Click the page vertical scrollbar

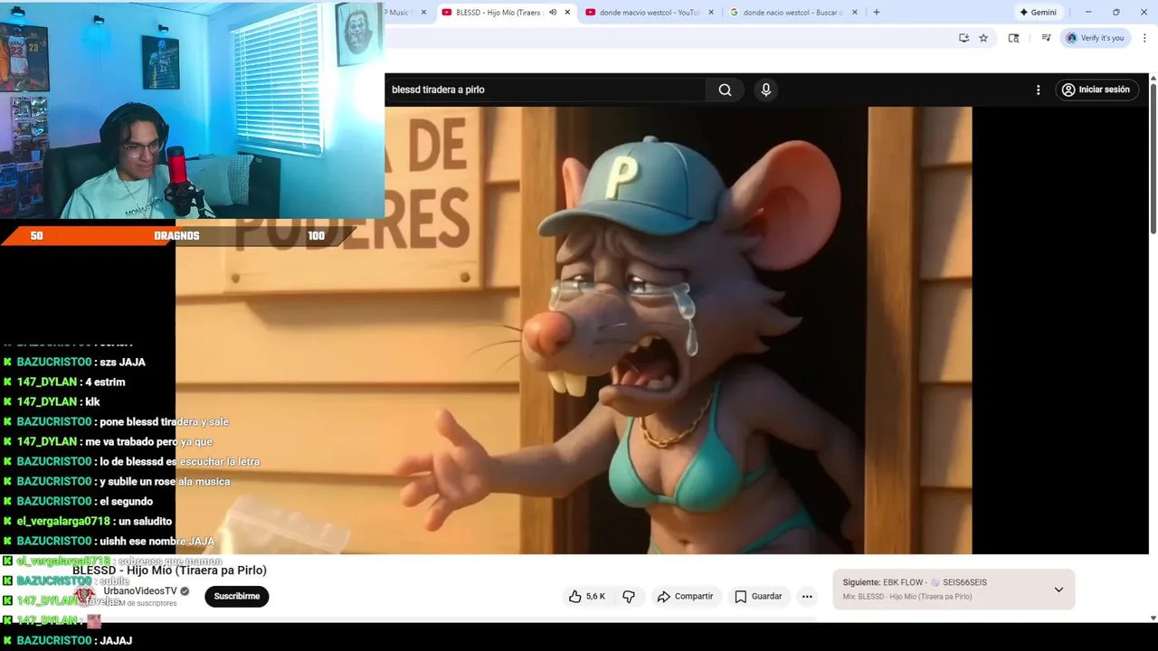(1153, 158)
